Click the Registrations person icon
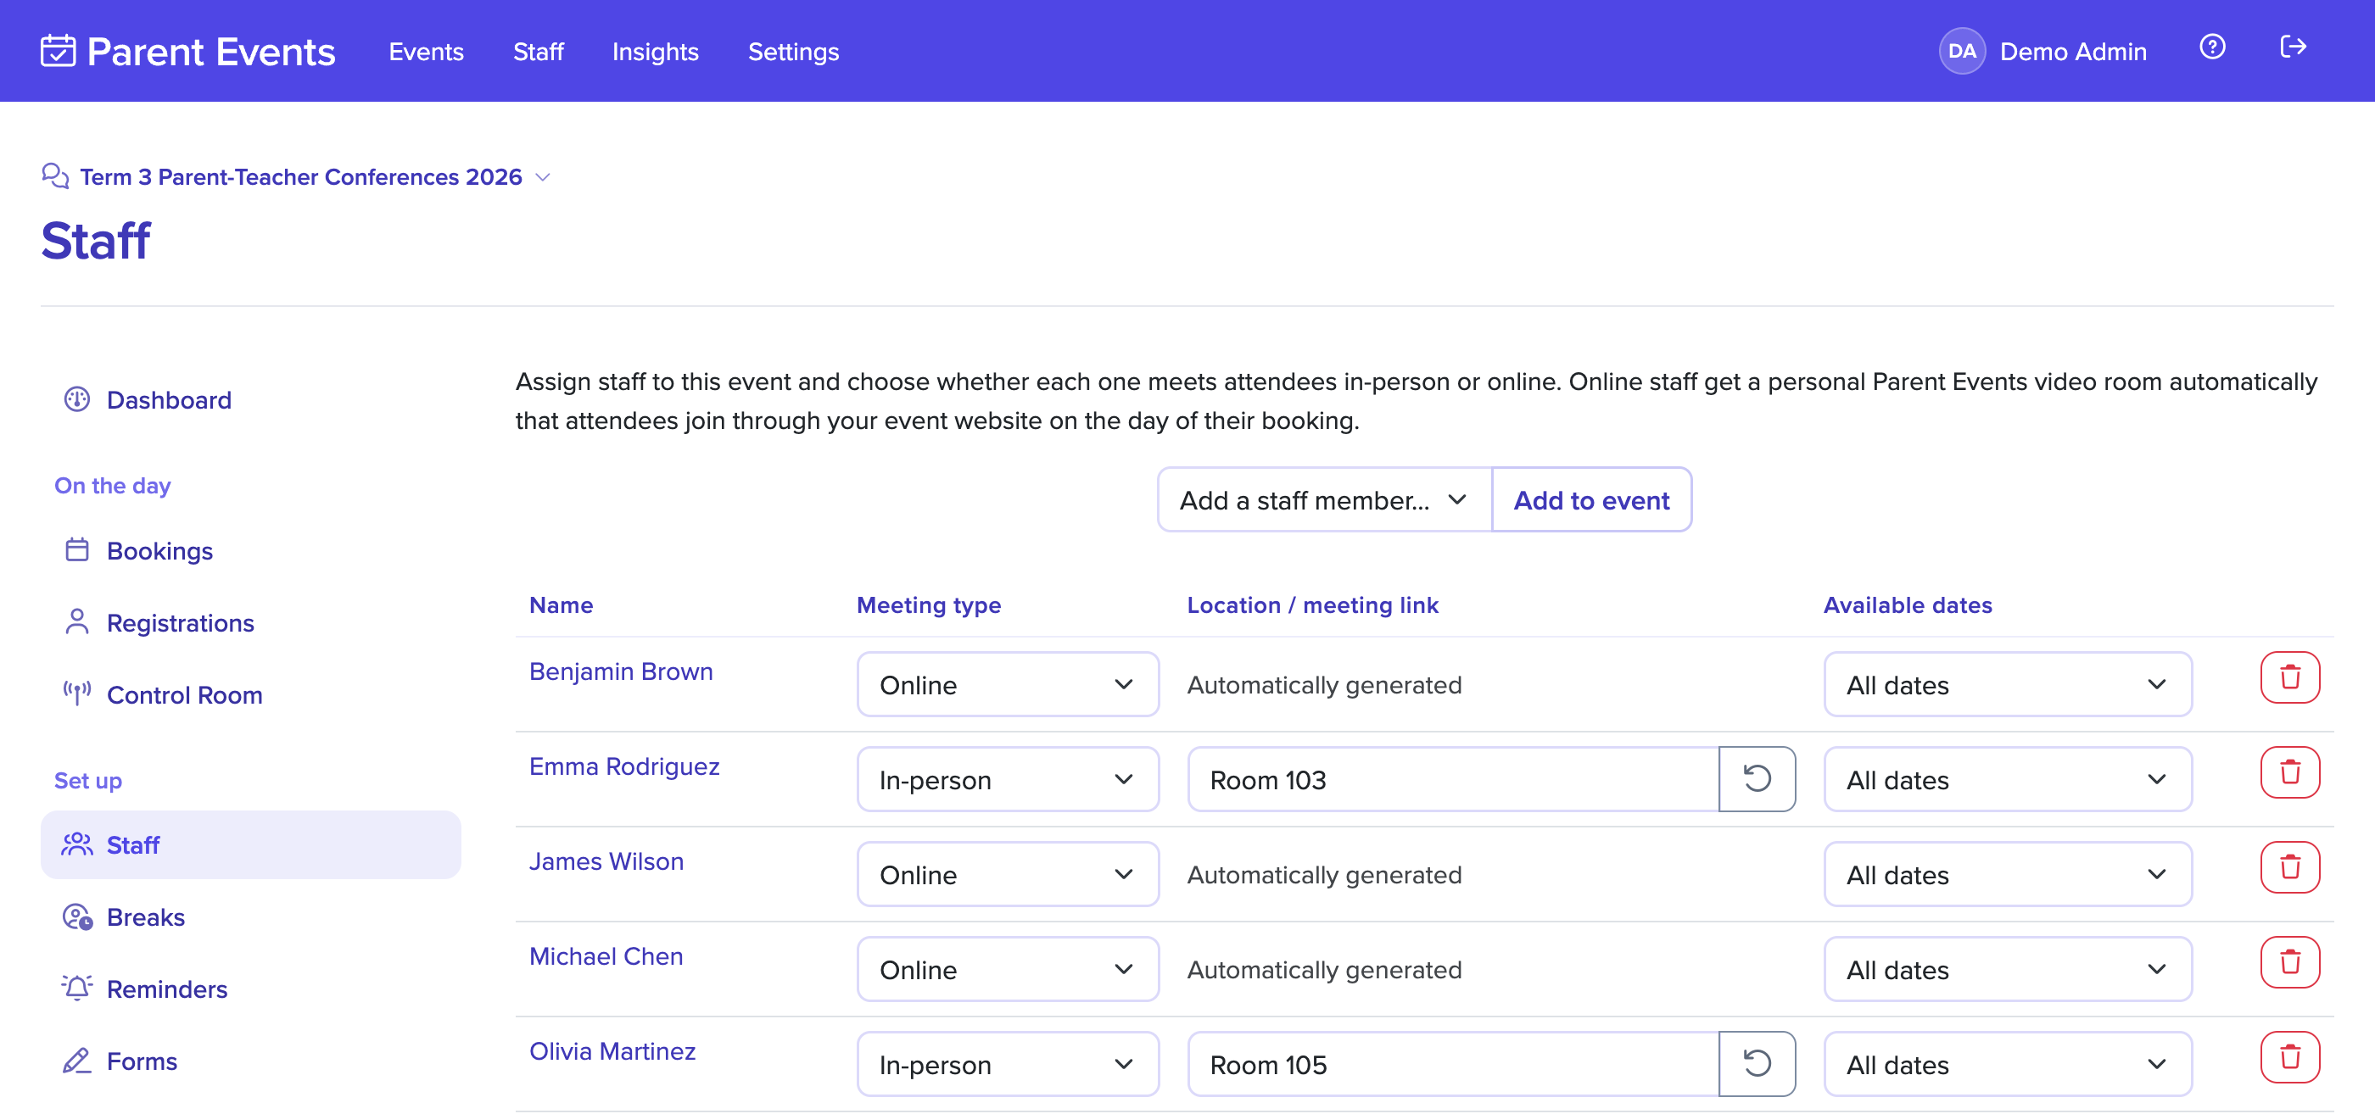Image resolution: width=2375 pixels, height=1114 pixels. coord(76,622)
